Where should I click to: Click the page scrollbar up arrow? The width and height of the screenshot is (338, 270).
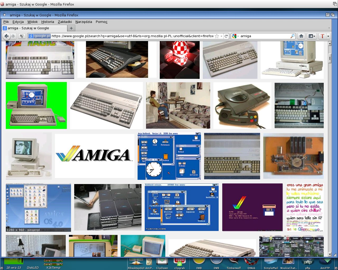click(330, 44)
